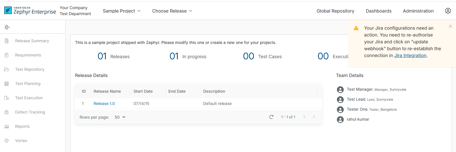The image size is (456, 152).
Task: Open the Choose Release dropdown
Action: [172, 11]
